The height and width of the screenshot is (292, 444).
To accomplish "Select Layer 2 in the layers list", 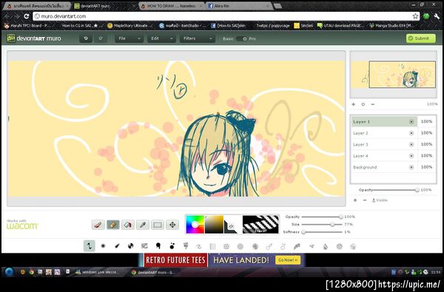I will click(384, 133).
